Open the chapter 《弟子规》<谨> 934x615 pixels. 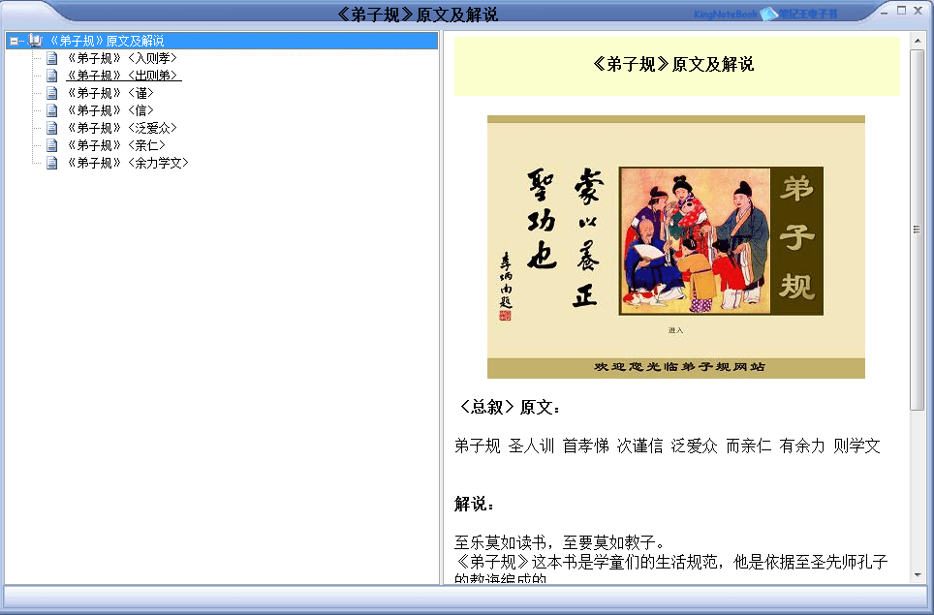click(x=110, y=93)
